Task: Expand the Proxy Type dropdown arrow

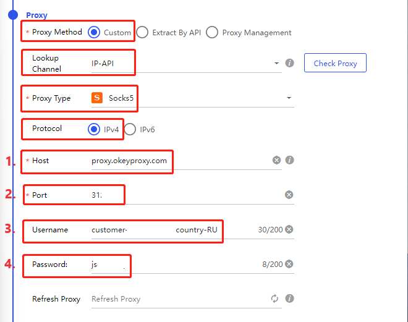Action: (x=289, y=98)
